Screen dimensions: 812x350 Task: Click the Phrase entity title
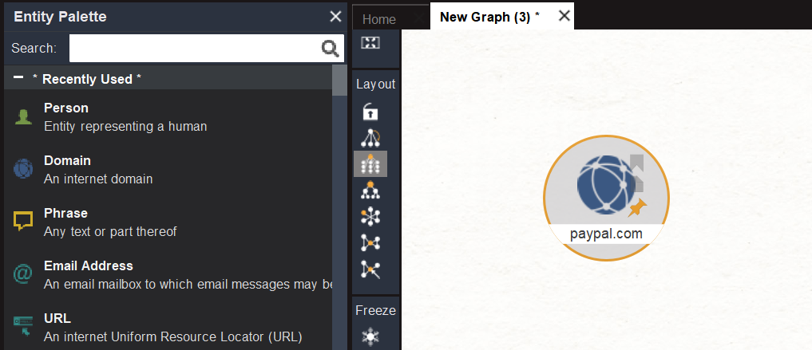[65, 213]
